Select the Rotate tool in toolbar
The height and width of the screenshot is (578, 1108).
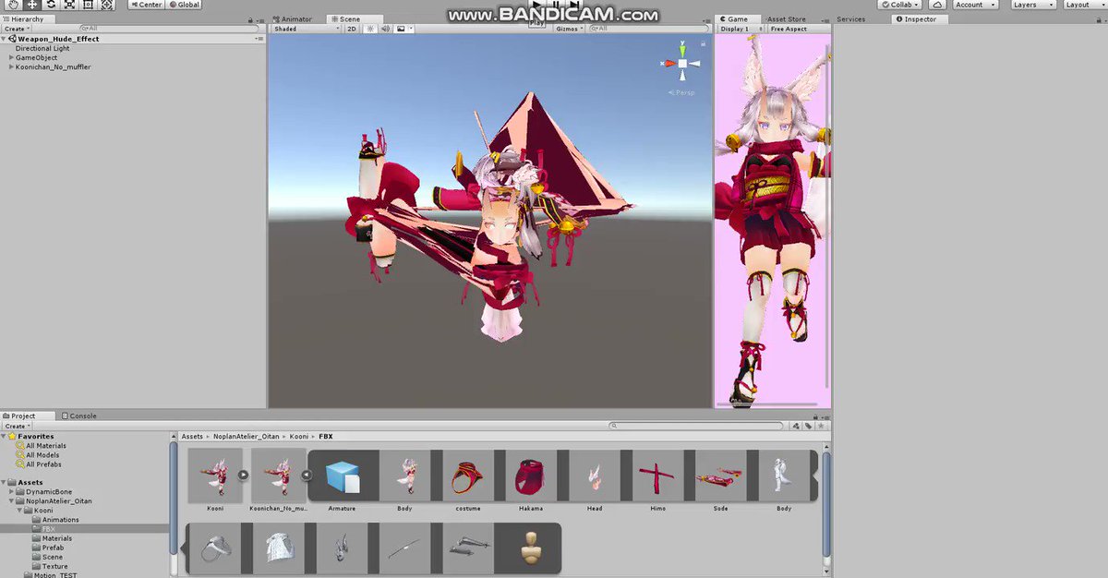point(51,5)
